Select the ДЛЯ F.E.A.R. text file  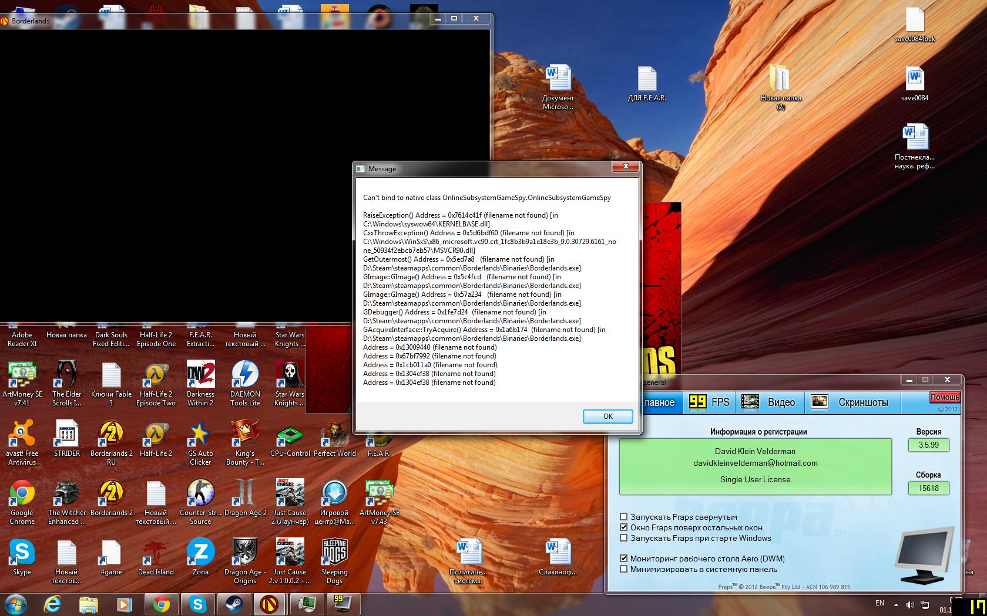[x=646, y=83]
